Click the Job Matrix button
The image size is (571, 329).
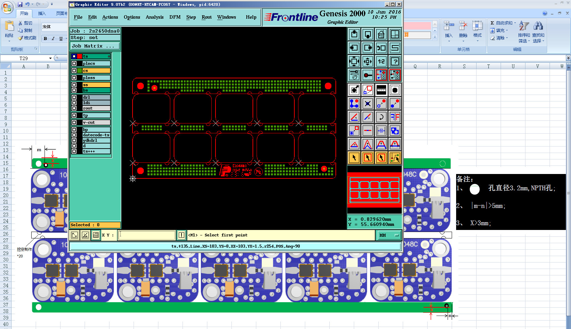95,46
